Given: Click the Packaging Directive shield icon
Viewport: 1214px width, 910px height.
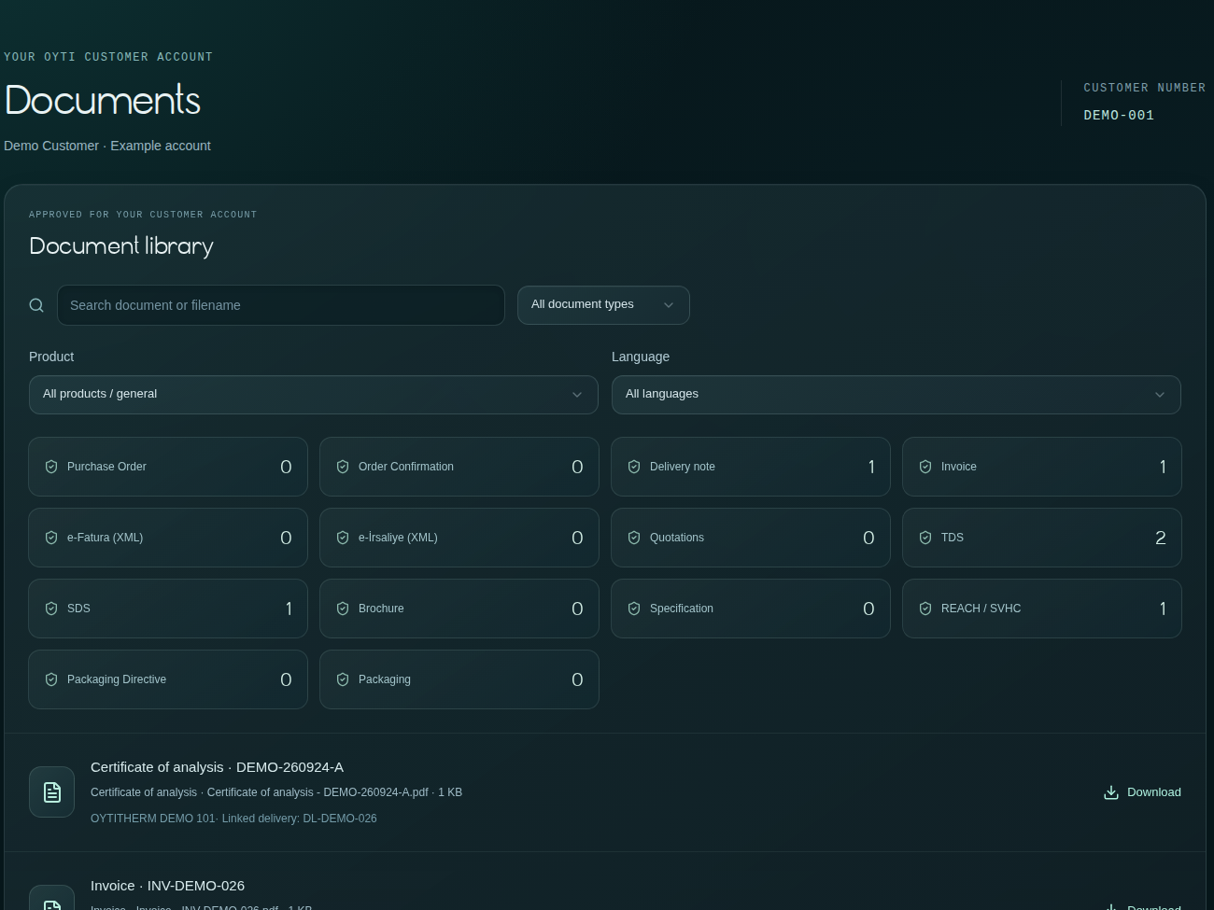Looking at the screenshot, I should (x=51, y=679).
